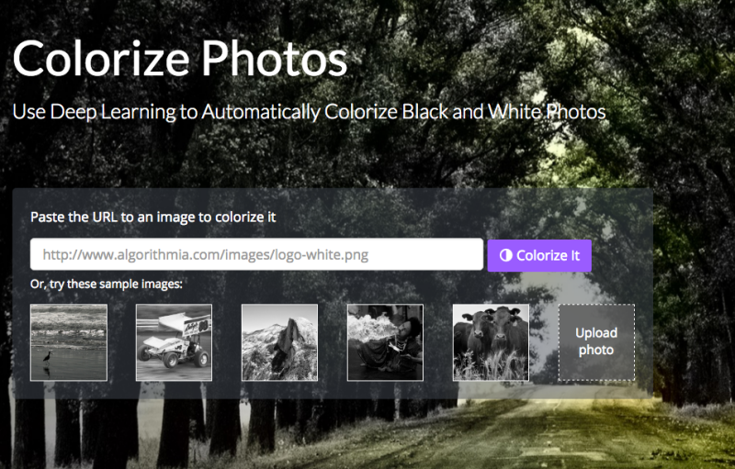Click the Paste the URL label text
735x469 pixels.
click(x=153, y=218)
